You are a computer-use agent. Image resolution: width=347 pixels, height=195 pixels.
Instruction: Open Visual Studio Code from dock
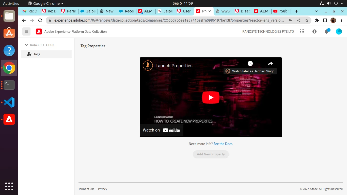click(x=9, y=102)
